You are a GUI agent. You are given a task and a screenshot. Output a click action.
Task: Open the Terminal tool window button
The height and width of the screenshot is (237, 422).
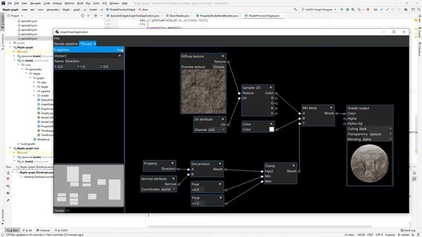(43, 230)
